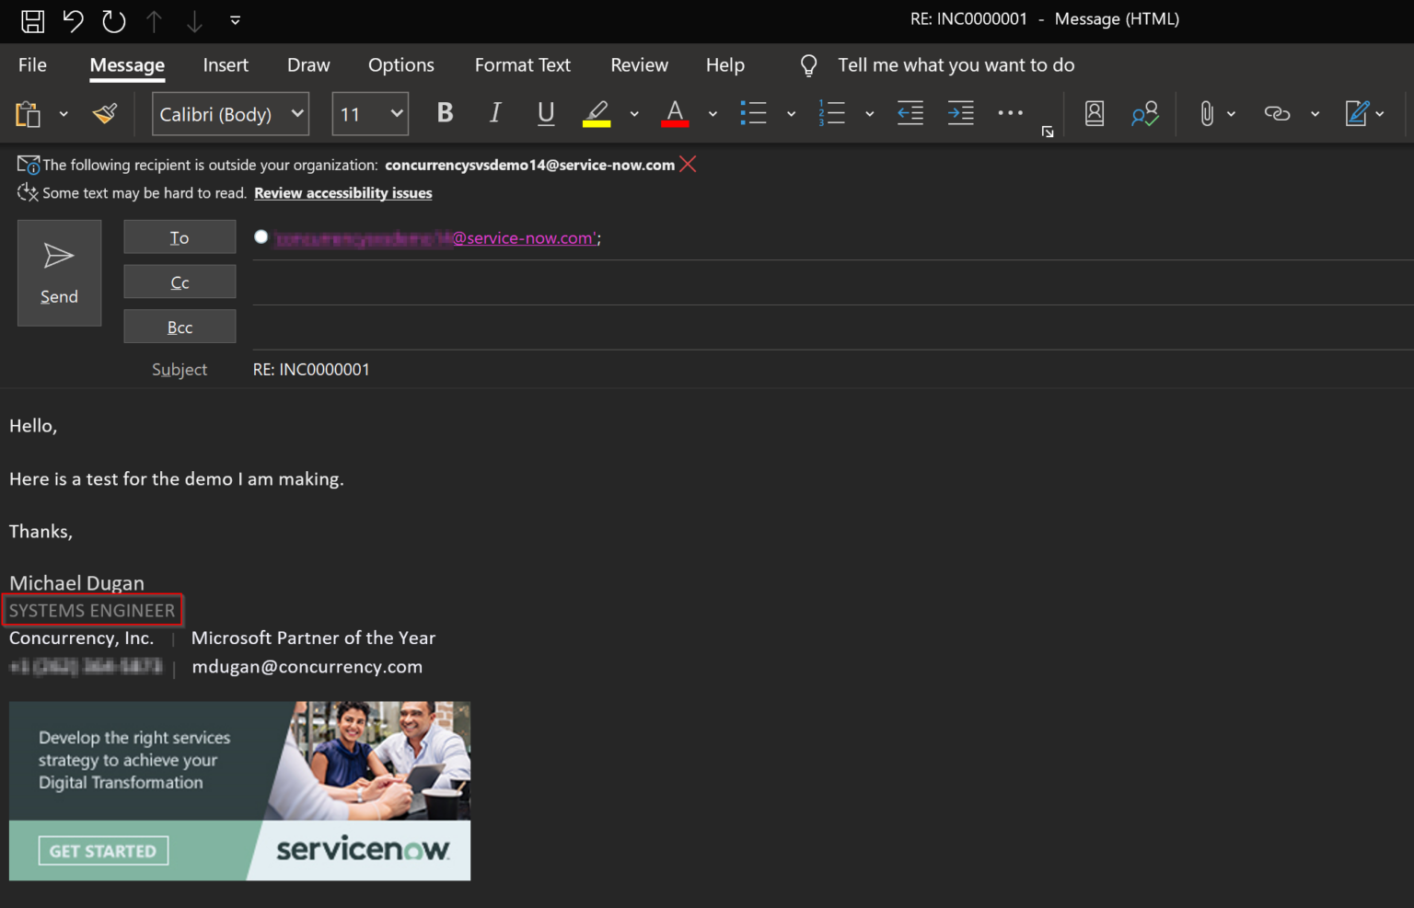Undo the last action

click(73, 20)
